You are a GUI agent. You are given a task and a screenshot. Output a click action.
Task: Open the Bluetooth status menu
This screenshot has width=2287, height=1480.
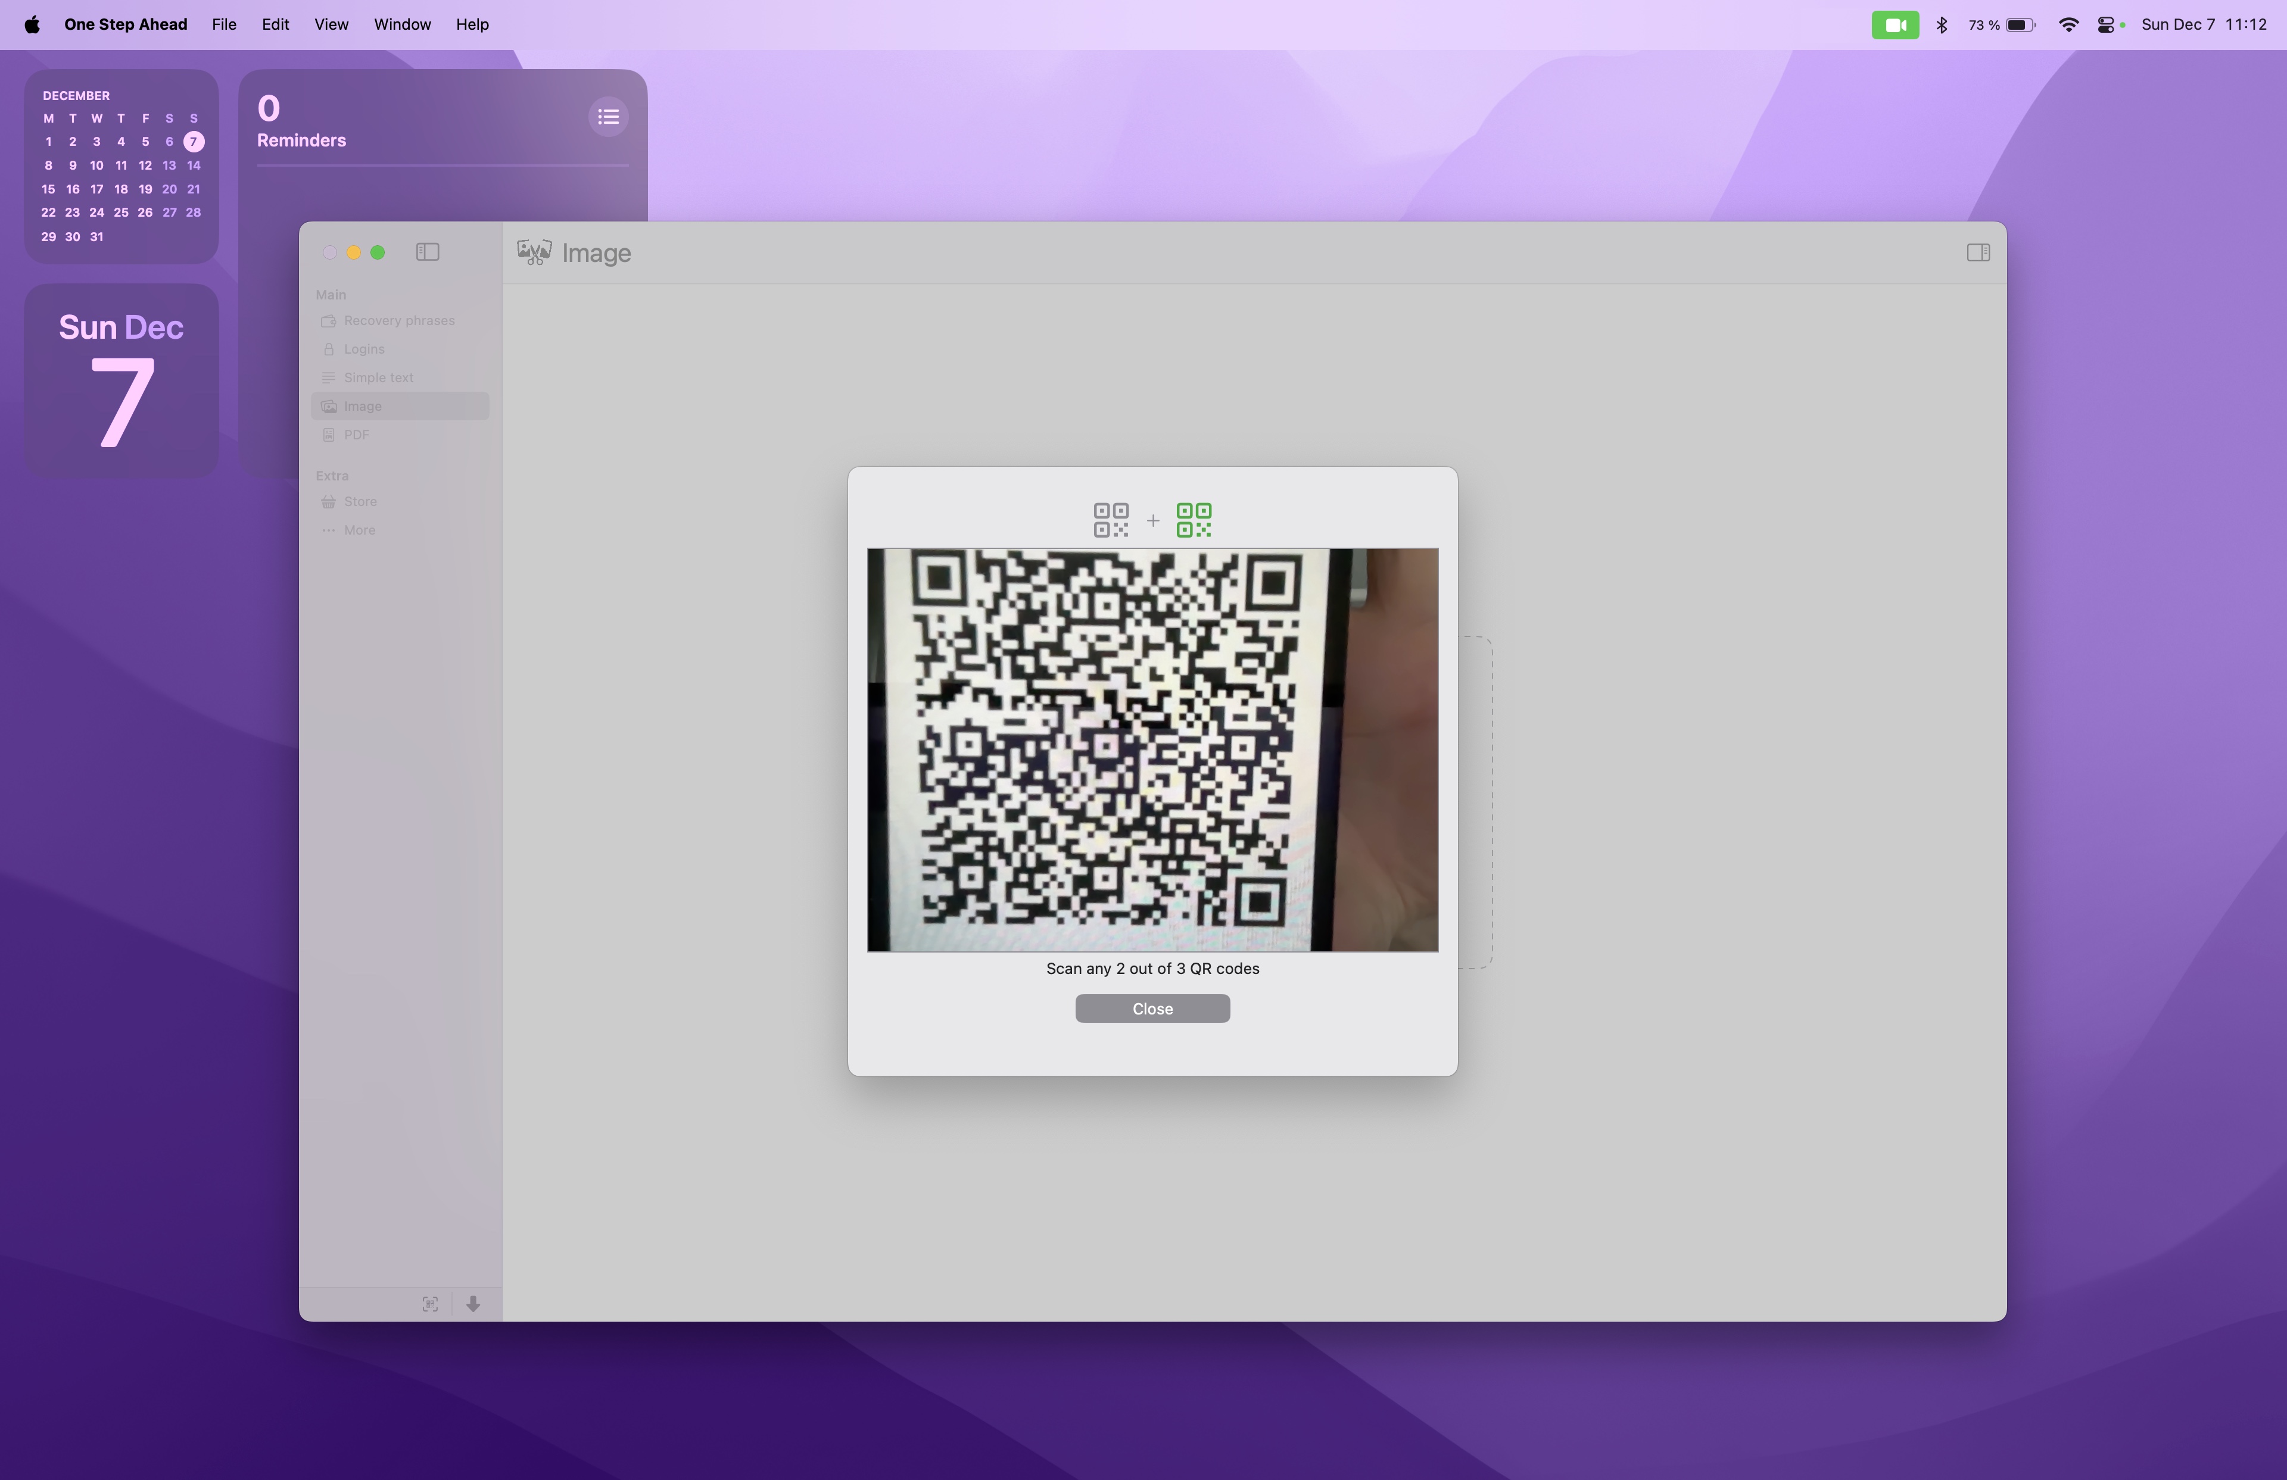point(1942,24)
